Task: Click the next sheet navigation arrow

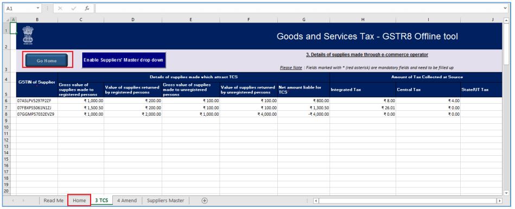Action: 23,200
